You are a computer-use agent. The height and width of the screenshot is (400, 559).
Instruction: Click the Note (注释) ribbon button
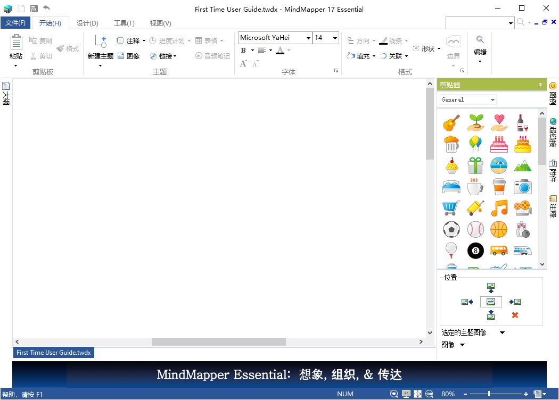(x=129, y=40)
